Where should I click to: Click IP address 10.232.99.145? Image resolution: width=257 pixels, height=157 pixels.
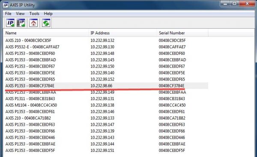tap(102, 60)
